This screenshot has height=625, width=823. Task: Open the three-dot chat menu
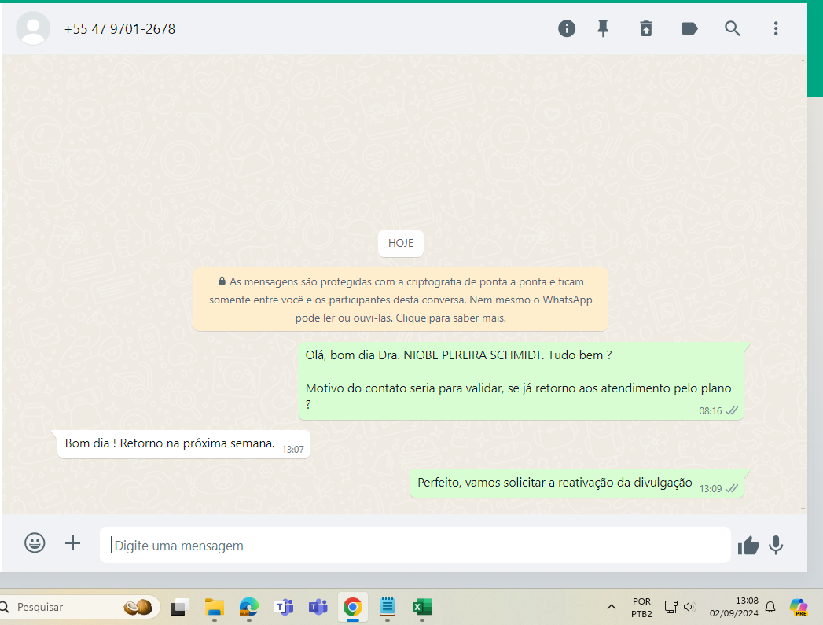(x=776, y=28)
